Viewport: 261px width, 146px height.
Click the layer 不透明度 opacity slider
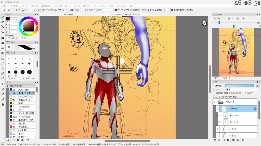point(239,86)
